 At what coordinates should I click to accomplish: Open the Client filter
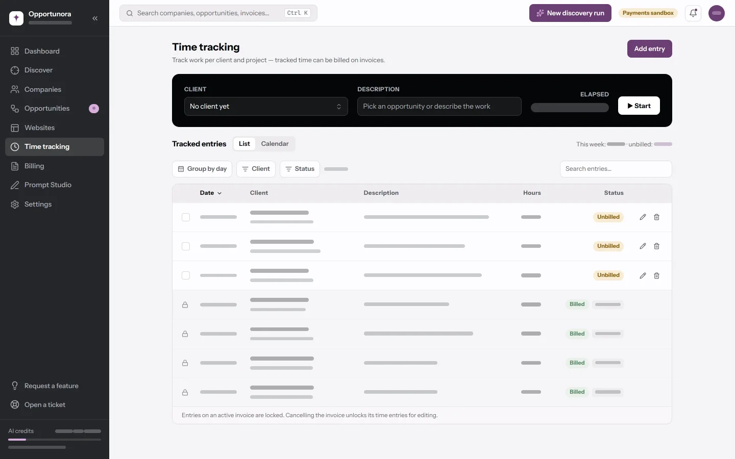click(256, 169)
